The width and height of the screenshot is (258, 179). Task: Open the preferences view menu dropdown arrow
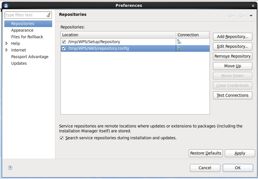(251, 16)
